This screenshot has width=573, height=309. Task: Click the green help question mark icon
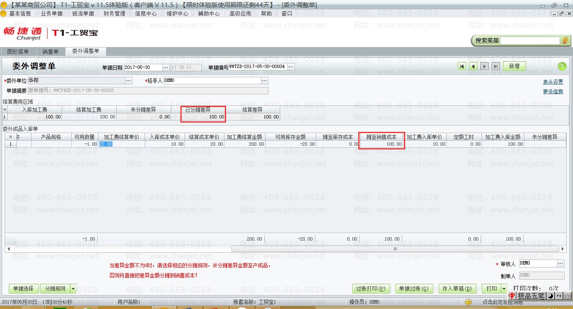pyautogui.click(x=562, y=66)
